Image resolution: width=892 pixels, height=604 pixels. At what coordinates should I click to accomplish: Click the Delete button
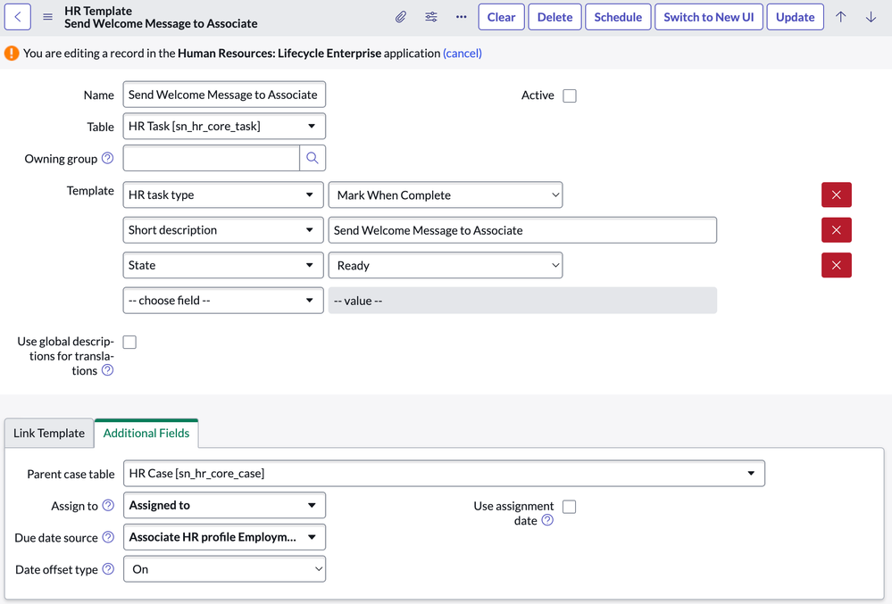pyautogui.click(x=554, y=17)
